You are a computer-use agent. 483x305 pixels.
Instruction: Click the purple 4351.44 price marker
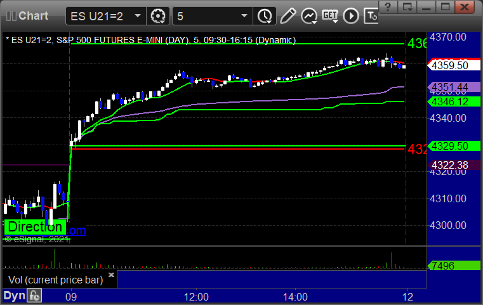[x=454, y=87]
